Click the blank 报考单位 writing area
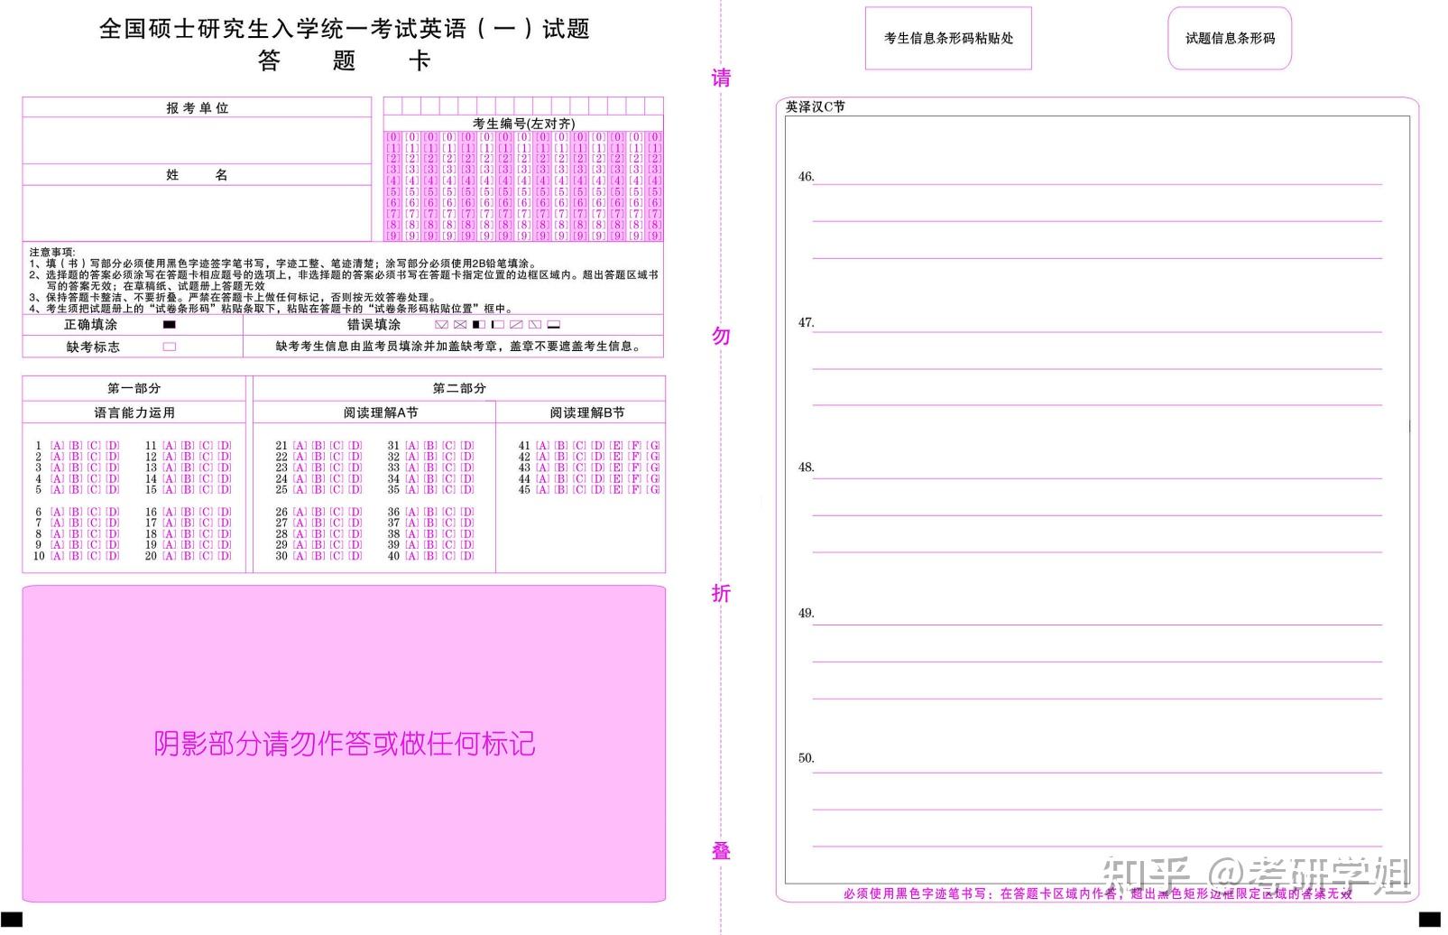This screenshot has height=935, width=1448. 197,140
